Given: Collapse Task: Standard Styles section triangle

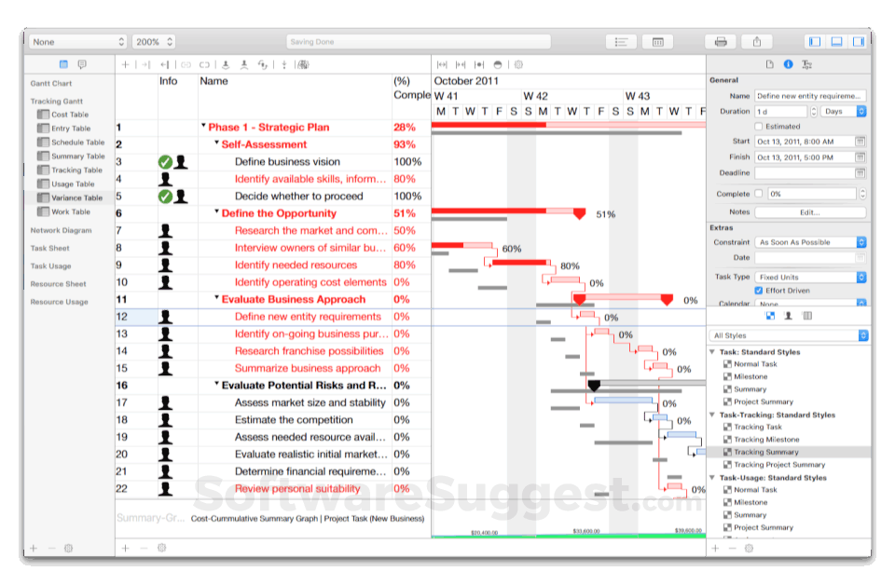Looking at the screenshot, I should pyautogui.click(x=712, y=352).
